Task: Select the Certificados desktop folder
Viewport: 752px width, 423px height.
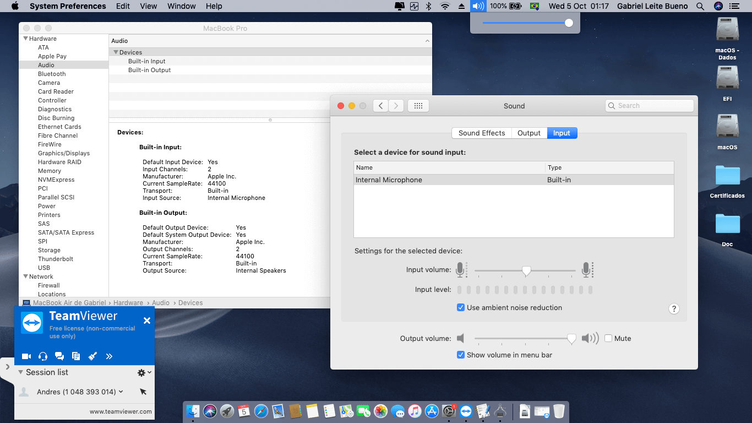Action: point(727,181)
